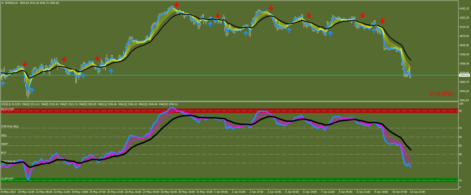Select the red sell arrow at the highest chart peak
The height and width of the screenshot is (195, 471).
pos(177,5)
